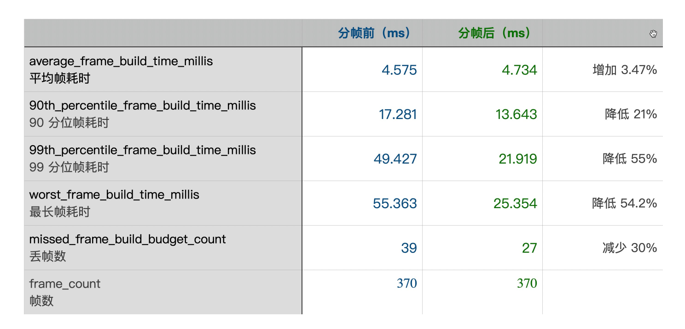Image resolution: width=685 pixels, height=329 pixels.
Task: Click the frame_count row label
Action: (x=65, y=284)
